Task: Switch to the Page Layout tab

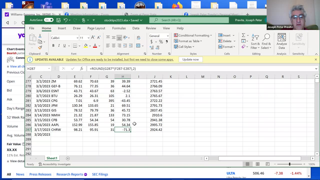Action: [x=96, y=28]
